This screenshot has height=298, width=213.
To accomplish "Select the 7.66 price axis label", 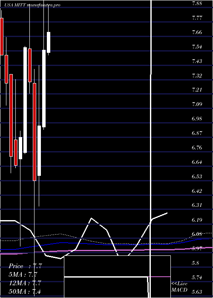I will (x=197, y=32).
